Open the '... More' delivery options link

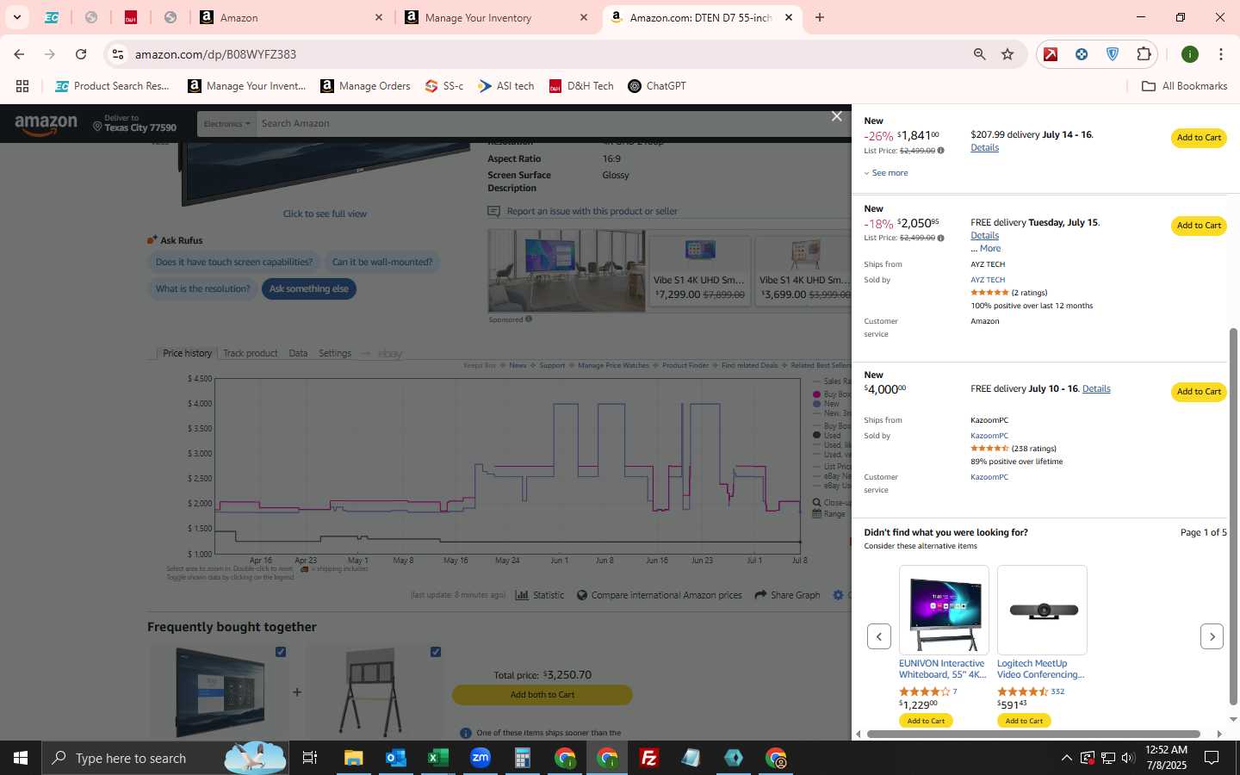985,248
